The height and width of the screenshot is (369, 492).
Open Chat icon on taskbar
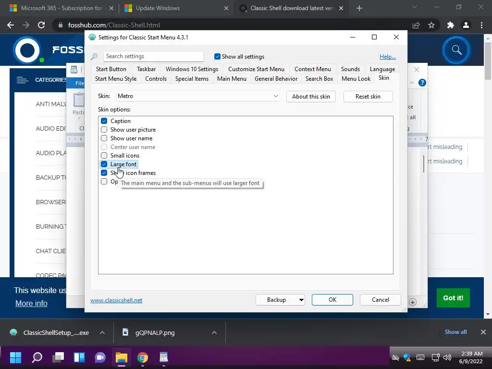point(100,357)
